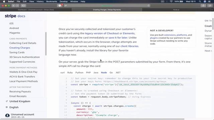Open Magento in sidebar
This screenshot has width=214, height=120.
coord(15,33)
